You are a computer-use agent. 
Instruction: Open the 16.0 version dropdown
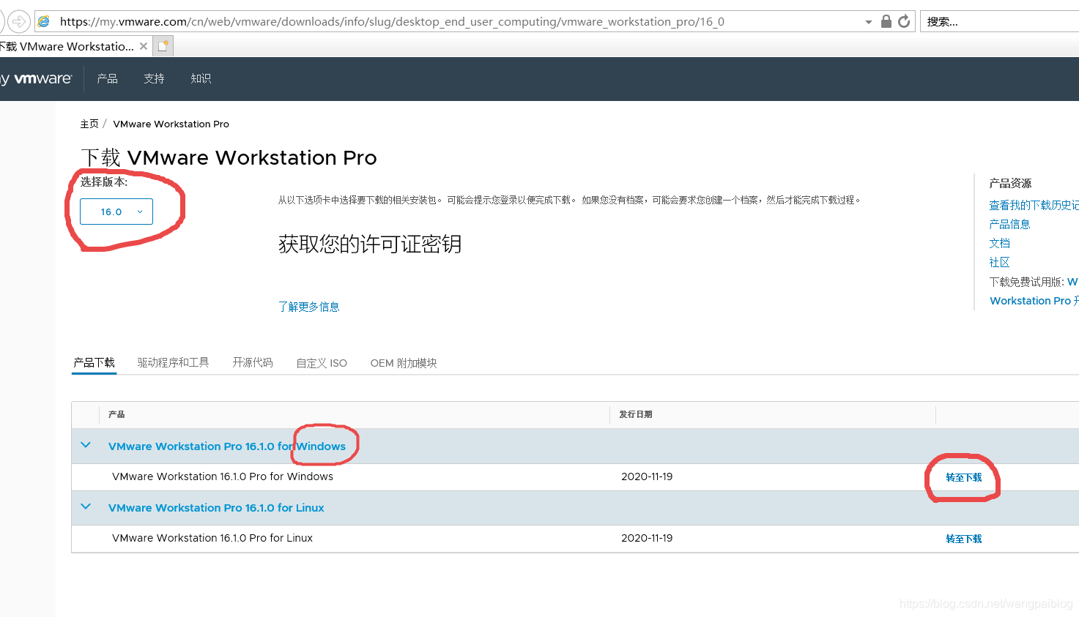point(116,212)
